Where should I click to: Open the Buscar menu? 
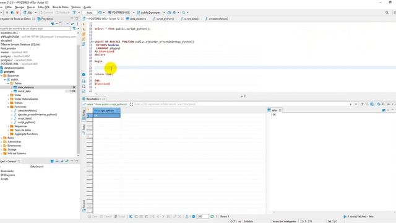(31, 7)
